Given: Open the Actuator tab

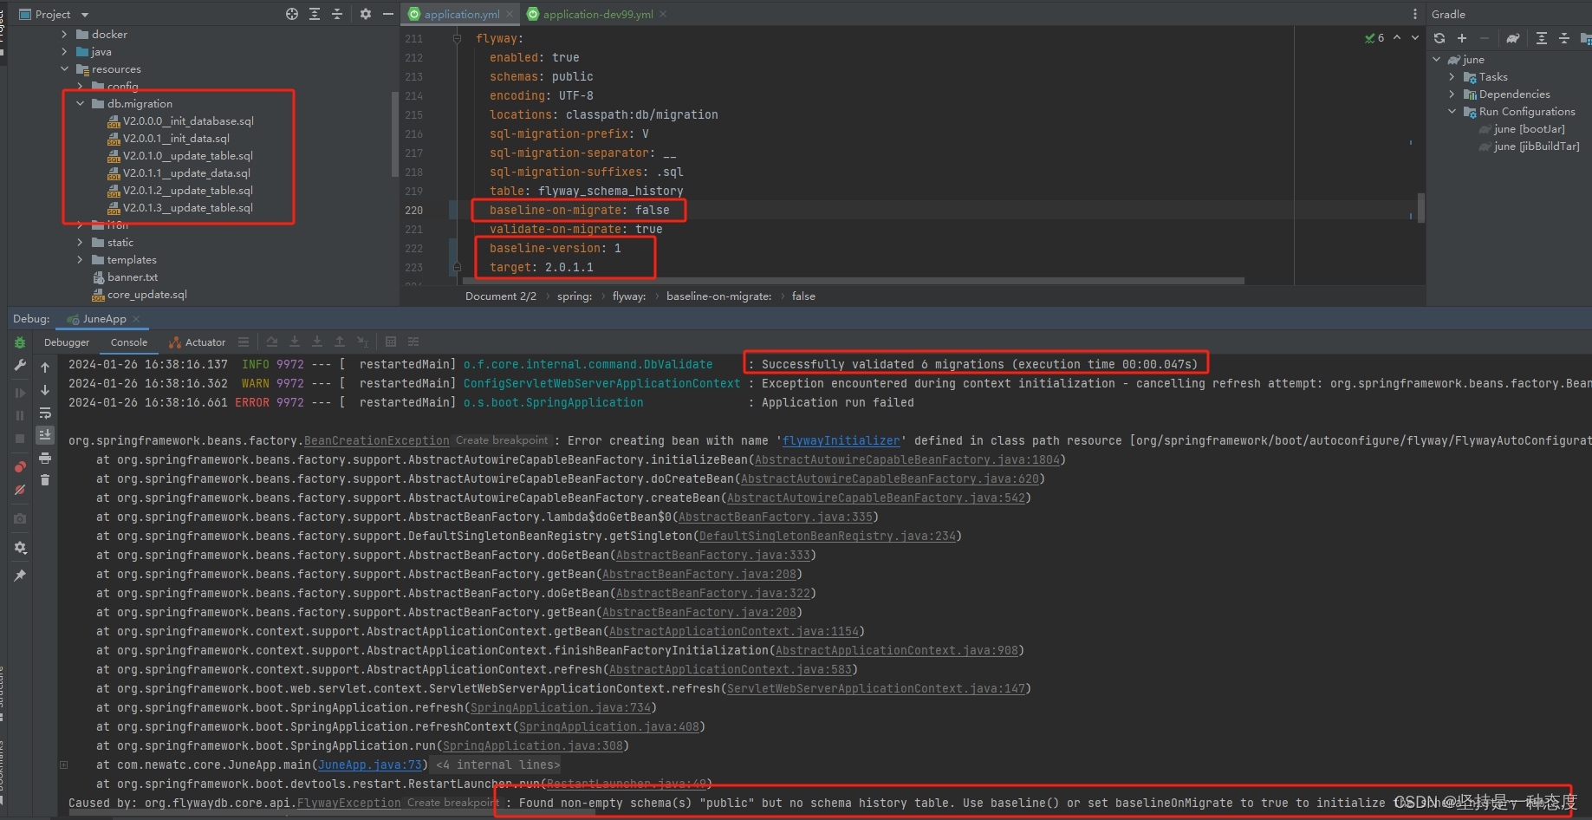Looking at the screenshot, I should [x=197, y=342].
